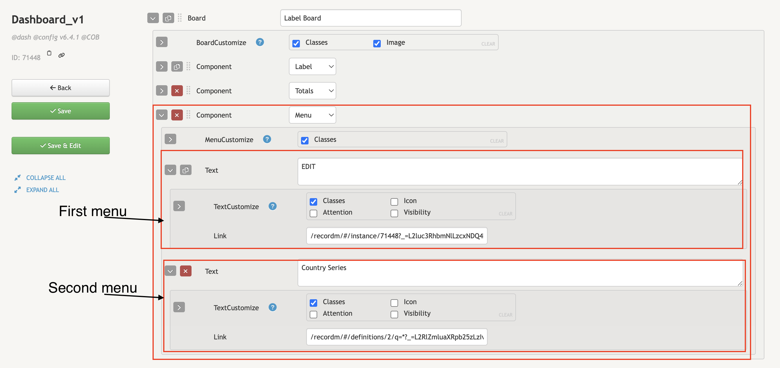Collapse the Board section chevron
Image resolution: width=780 pixels, height=368 pixels.
[x=153, y=18]
